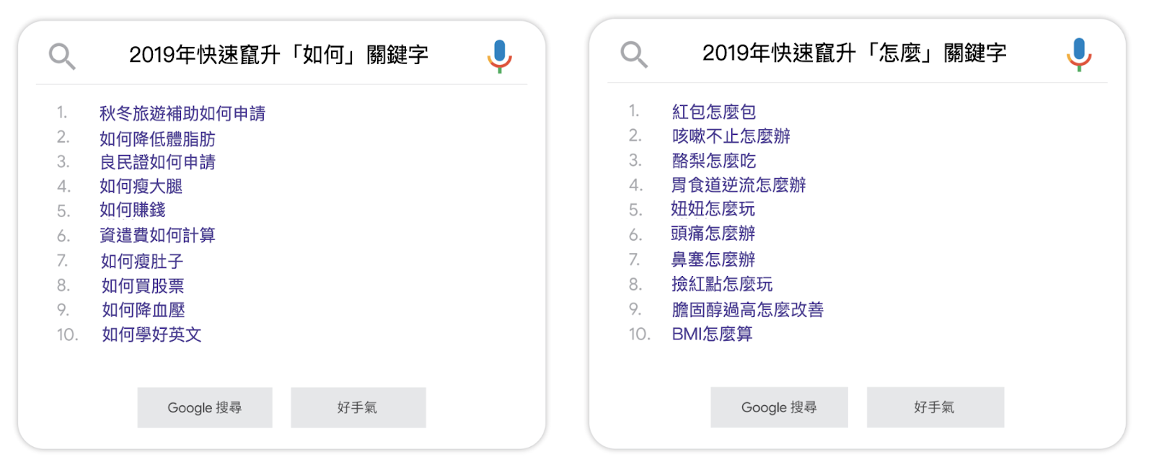Click the 2019年快速竄升「如何」關鍵字 search field
1154x470 pixels.
(278, 55)
